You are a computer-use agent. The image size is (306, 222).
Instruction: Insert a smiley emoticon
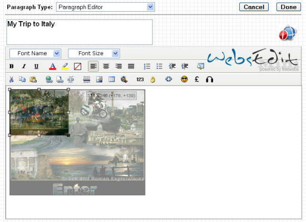184,80
